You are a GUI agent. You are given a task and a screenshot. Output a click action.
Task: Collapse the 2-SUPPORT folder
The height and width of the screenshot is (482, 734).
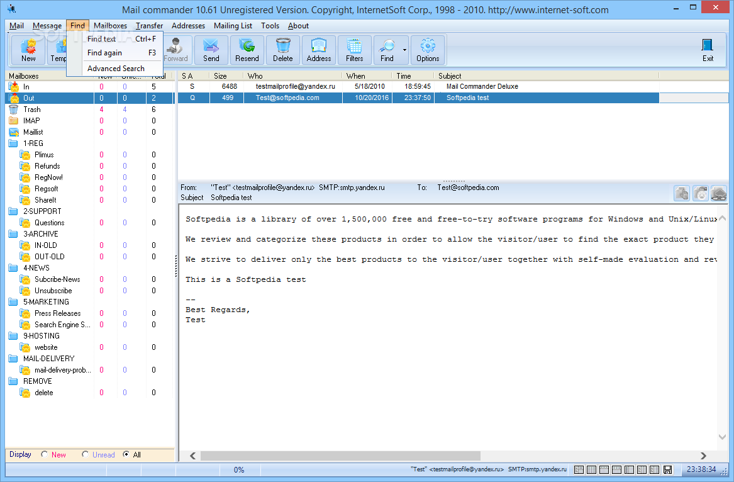tap(13, 211)
